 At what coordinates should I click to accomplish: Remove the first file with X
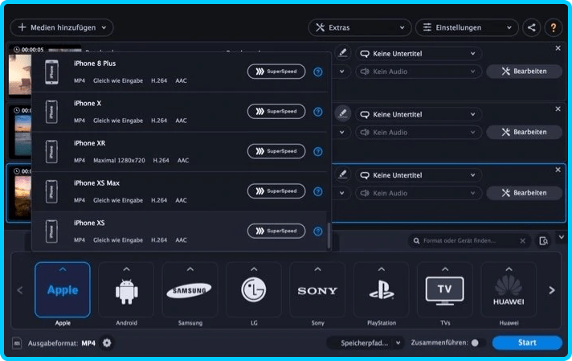click(x=558, y=48)
